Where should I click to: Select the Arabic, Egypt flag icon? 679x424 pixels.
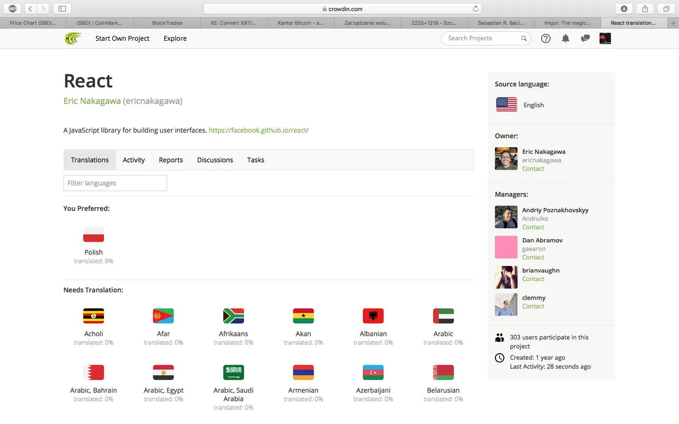[163, 373]
